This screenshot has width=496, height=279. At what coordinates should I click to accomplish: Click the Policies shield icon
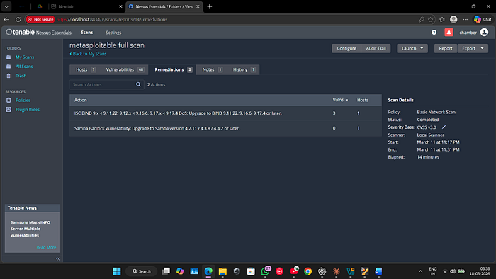9,100
